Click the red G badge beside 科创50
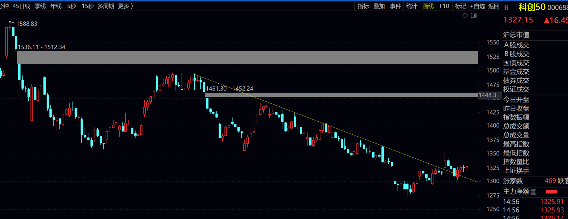Screen dimensions: 568x219 pyautogui.click(x=506, y=8)
